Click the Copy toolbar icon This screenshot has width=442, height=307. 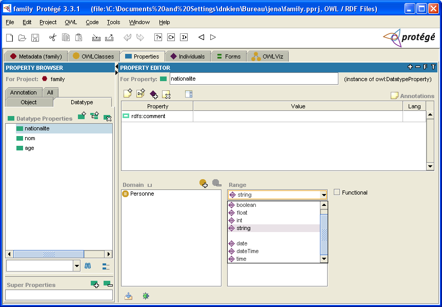pos(66,37)
